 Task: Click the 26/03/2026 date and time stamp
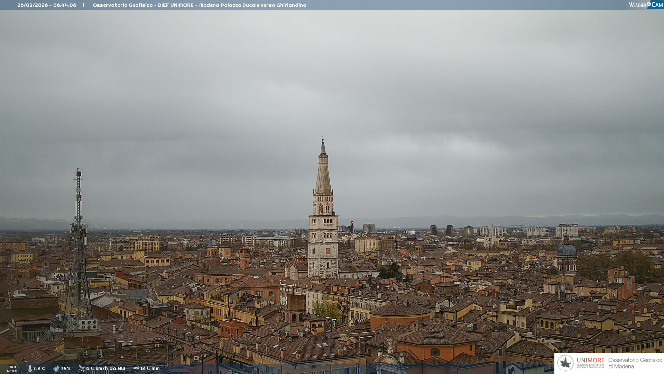click(47, 5)
